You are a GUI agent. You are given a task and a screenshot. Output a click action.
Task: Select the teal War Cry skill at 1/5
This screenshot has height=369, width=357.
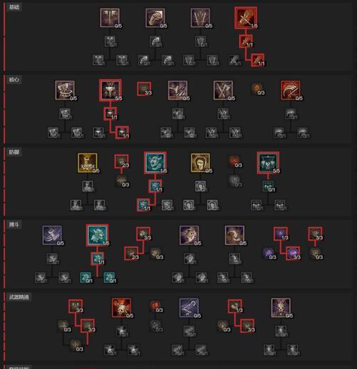[x=97, y=235]
